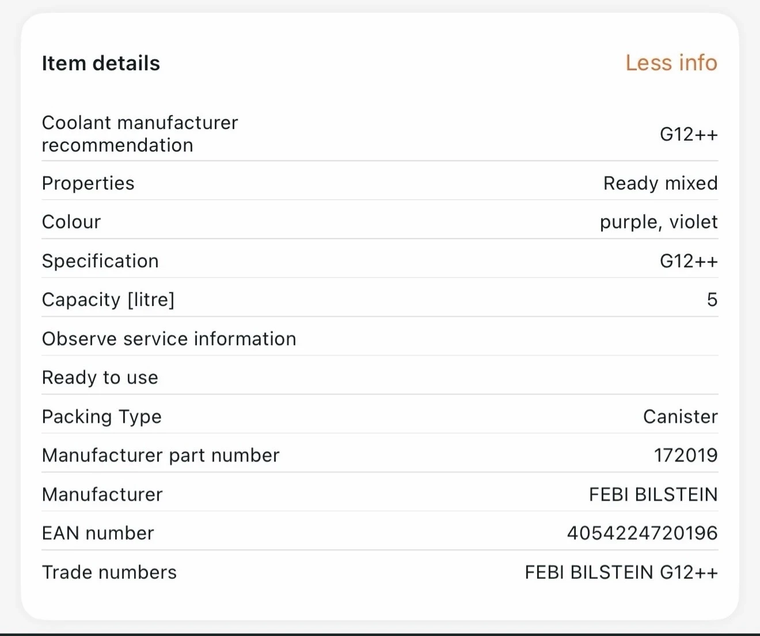Select the purple, violet colour value
Image resolution: width=760 pixels, height=636 pixels.
coord(658,222)
